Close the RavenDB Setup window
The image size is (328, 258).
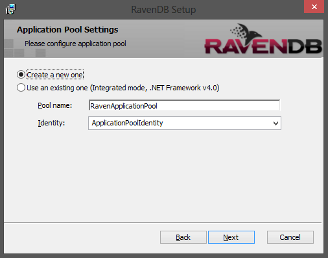pos(314,6)
